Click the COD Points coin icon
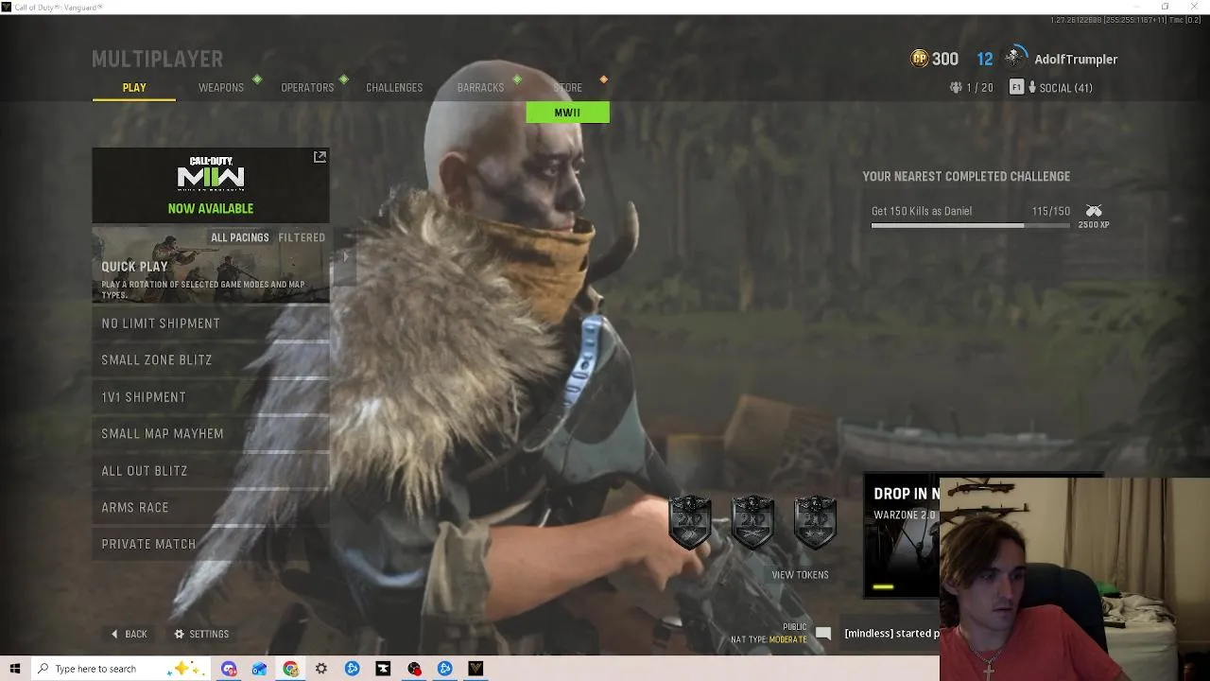This screenshot has width=1210, height=681. coord(919,59)
